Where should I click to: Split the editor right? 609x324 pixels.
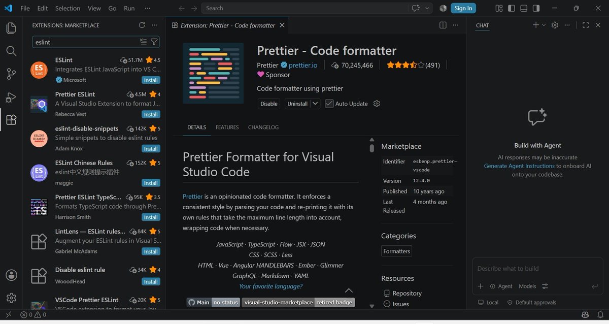click(x=443, y=25)
